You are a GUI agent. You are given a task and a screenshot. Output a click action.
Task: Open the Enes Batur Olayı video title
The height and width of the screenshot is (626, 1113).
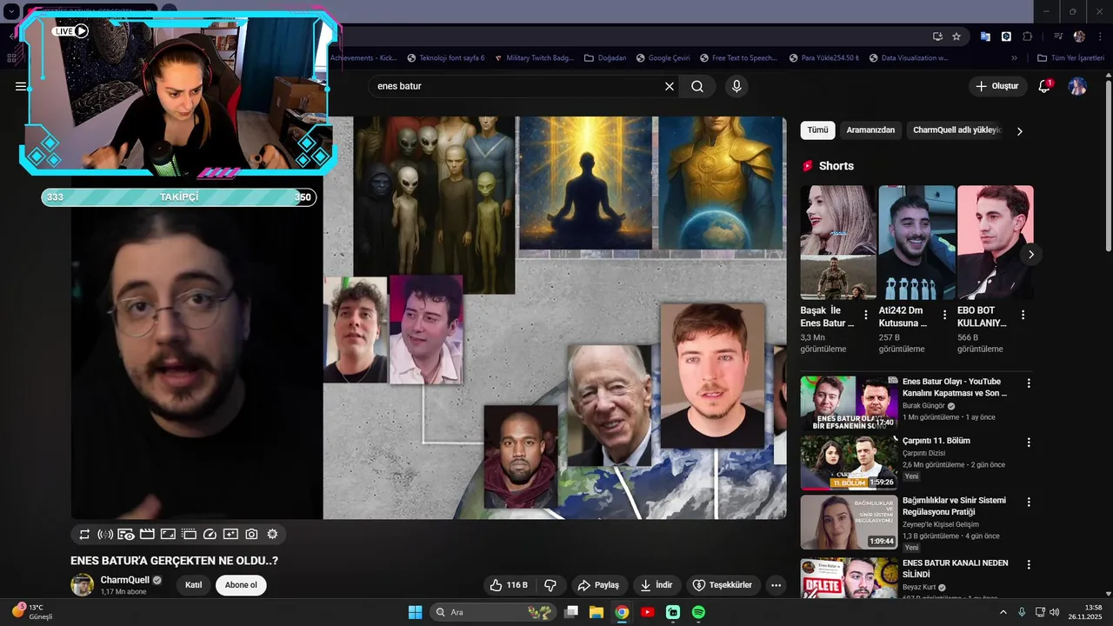[x=955, y=387]
